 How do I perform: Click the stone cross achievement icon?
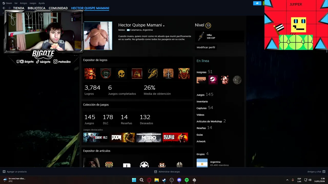[168, 74]
